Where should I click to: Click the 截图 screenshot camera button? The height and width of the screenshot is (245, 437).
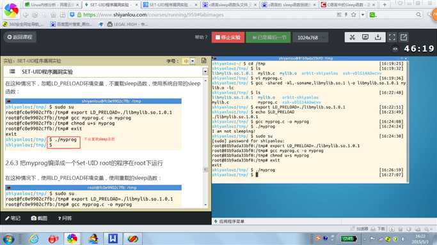(39, 218)
